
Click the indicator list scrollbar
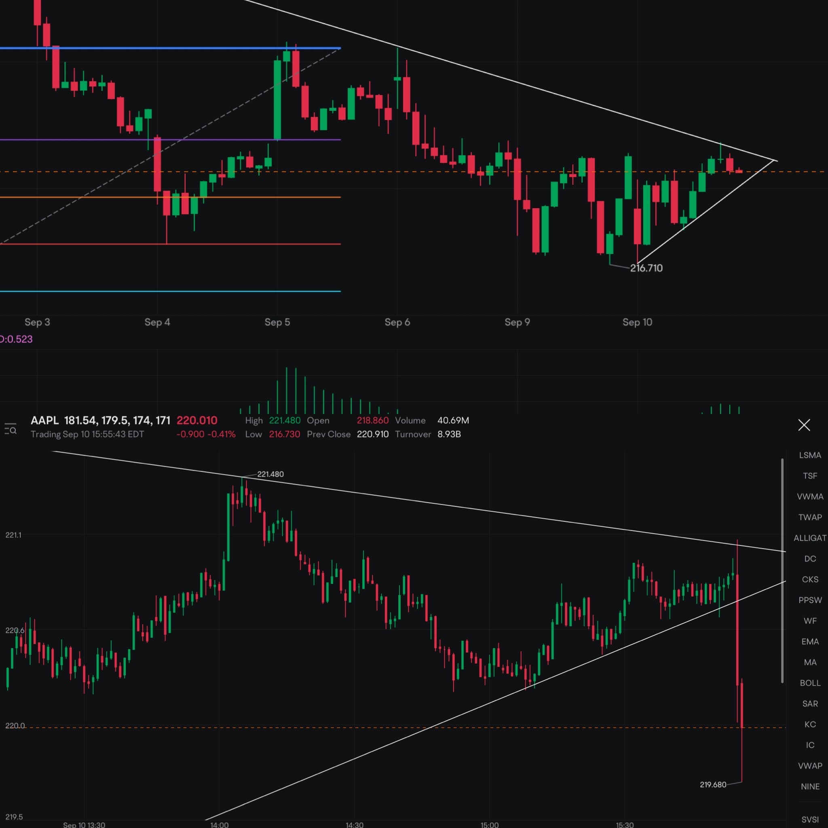click(x=783, y=571)
